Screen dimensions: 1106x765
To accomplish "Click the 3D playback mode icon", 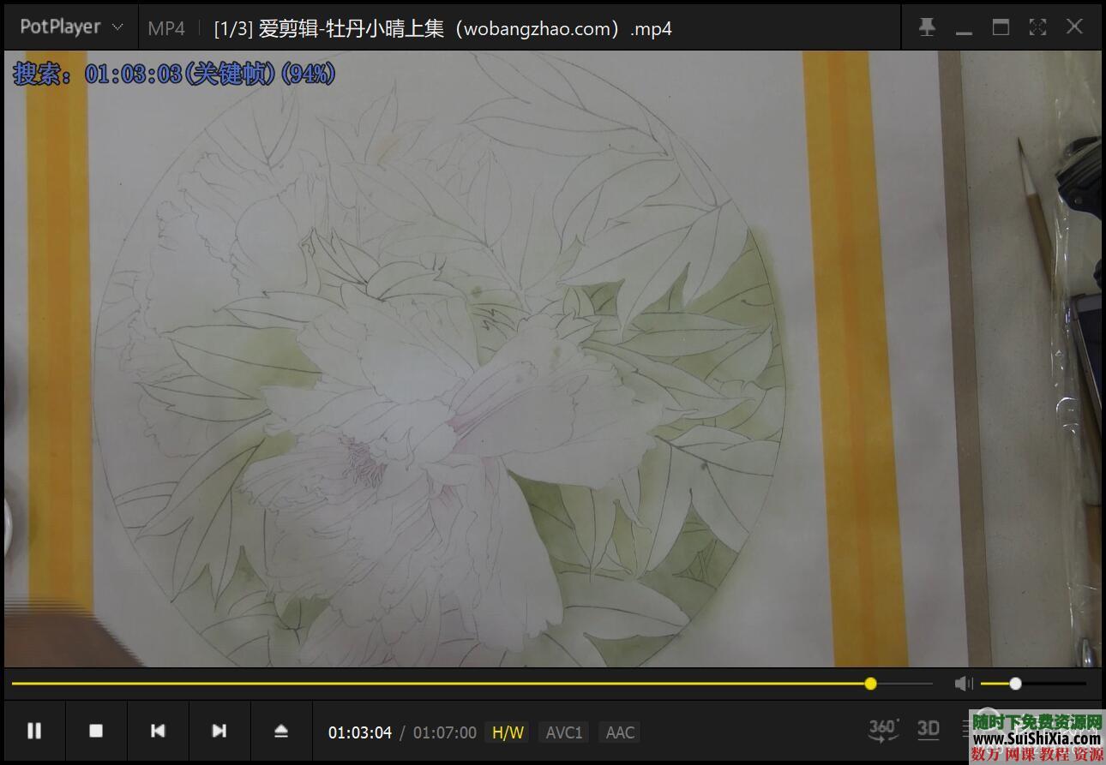I will (x=928, y=729).
